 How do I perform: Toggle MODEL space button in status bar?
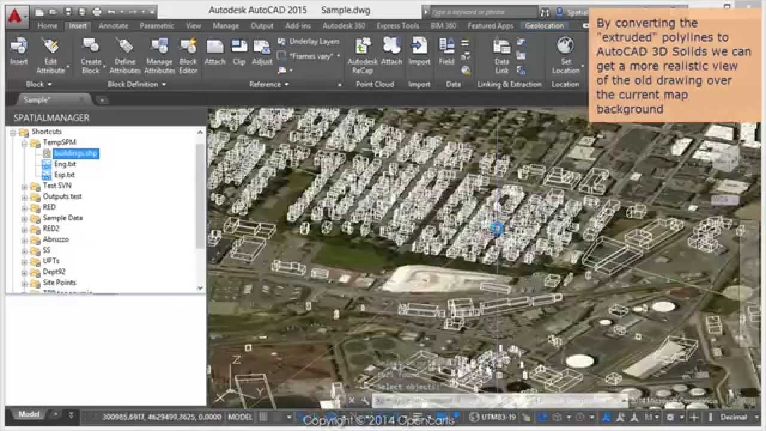coord(241,417)
